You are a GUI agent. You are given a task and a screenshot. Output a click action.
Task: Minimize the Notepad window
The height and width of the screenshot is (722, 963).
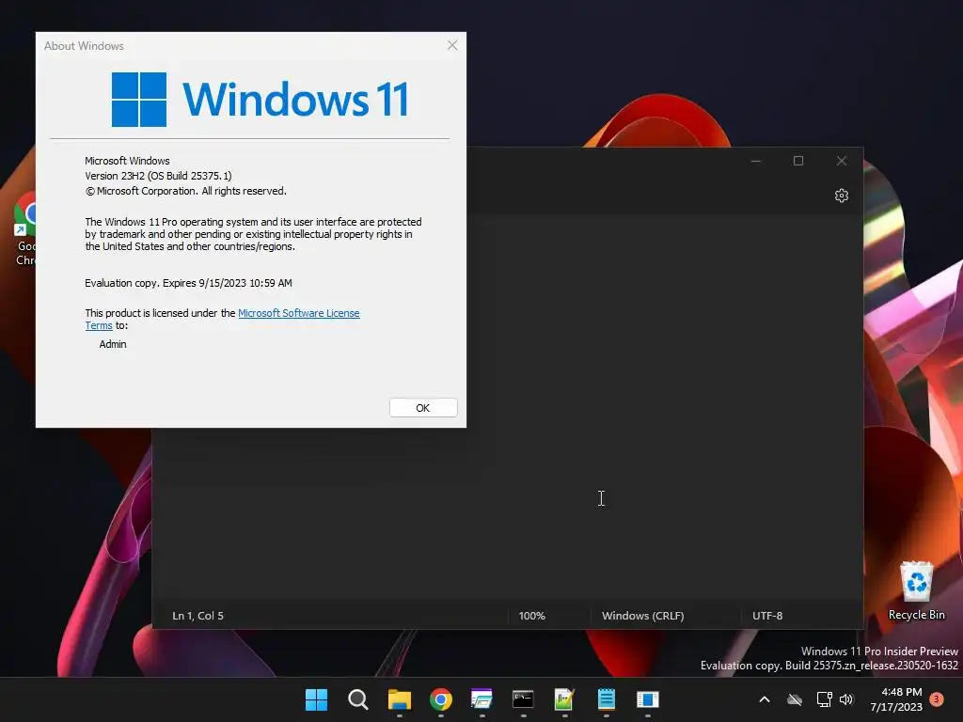click(756, 161)
